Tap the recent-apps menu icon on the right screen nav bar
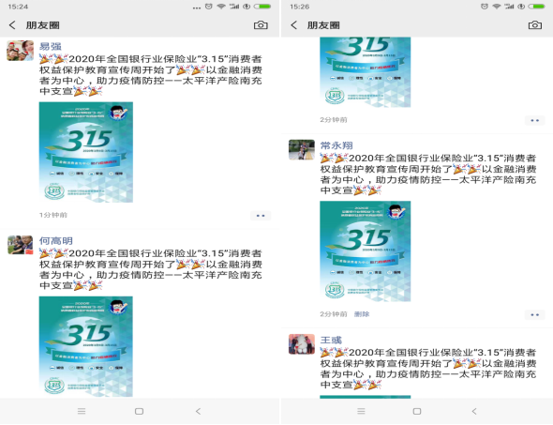This screenshot has width=553, height=425. (361, 411)
